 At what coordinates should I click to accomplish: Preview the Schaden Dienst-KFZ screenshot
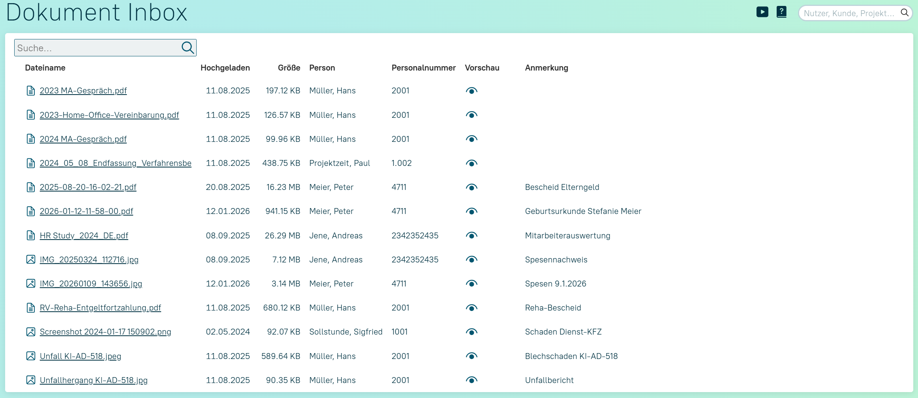click(x=471, y=332)
